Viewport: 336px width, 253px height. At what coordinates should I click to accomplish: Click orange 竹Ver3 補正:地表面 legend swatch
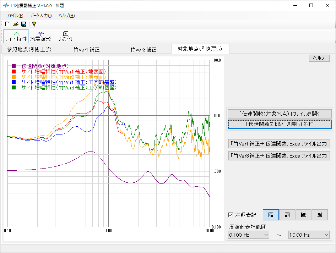[14, 77]
